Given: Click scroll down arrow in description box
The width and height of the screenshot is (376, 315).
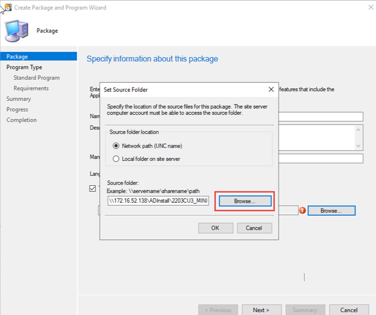Looking at the screenshot, I should [x=358, y=145].
